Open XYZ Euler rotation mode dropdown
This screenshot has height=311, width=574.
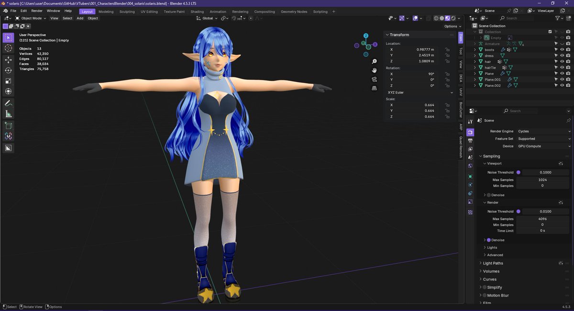pos(420,93)
